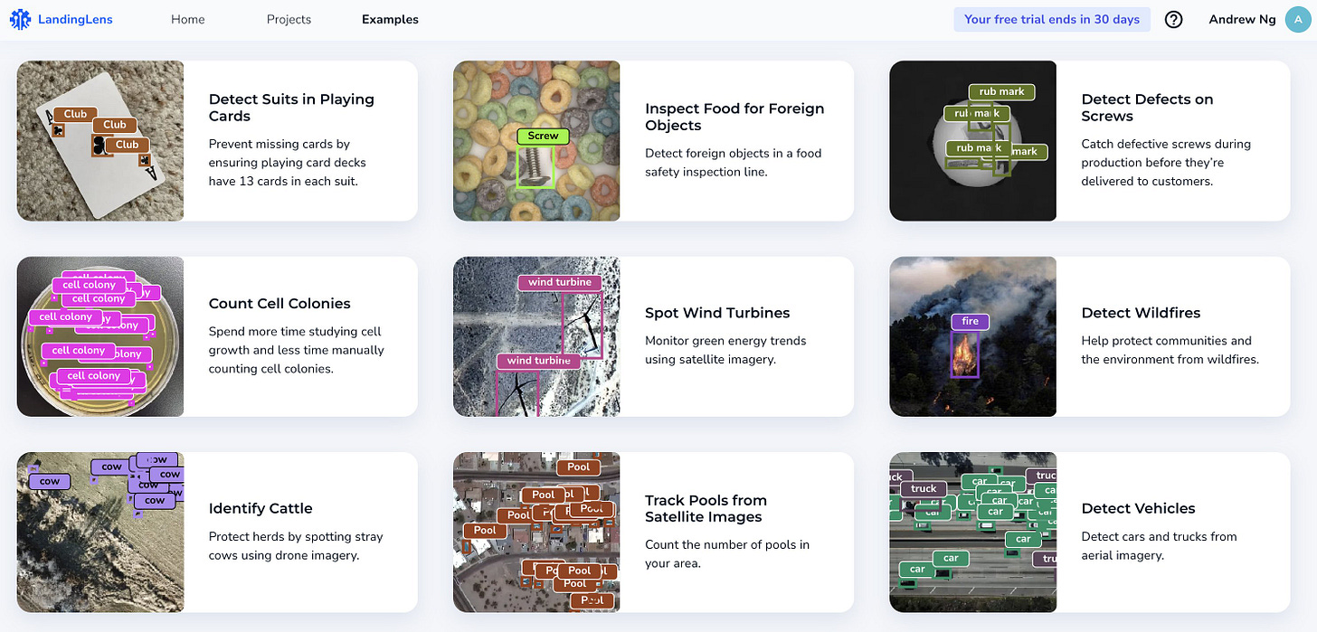Open the wildfire thumbnail with fire label
This screenshot has width=1317, height=632.
[973, 336]
